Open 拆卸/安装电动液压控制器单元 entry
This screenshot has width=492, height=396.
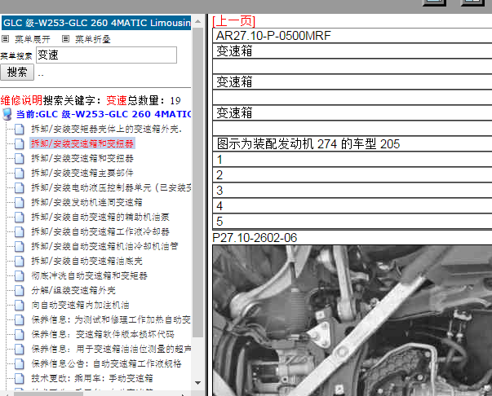111,187
